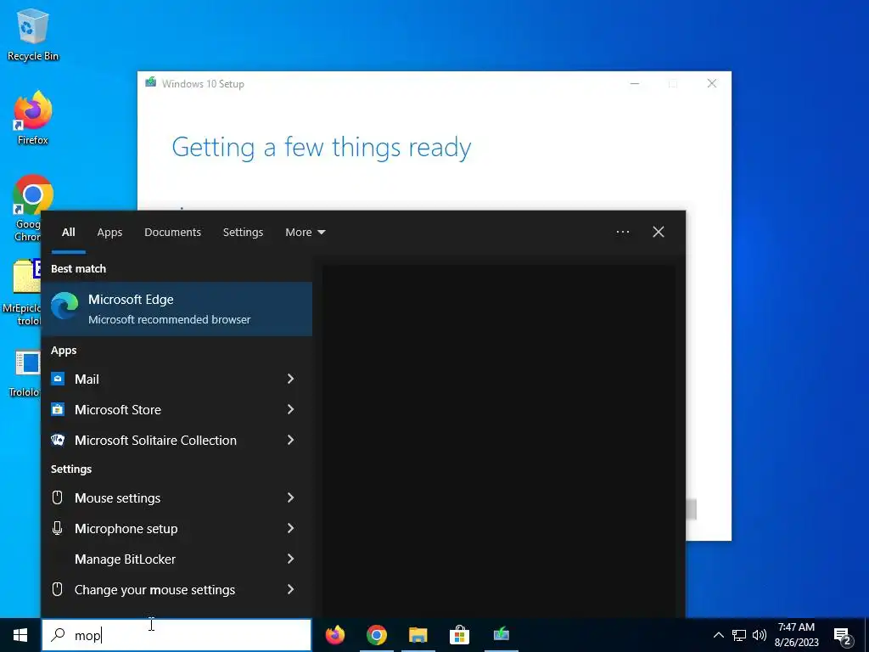Open the clock and date flyout
Screen dimensions: 869x652
(796, 635)
